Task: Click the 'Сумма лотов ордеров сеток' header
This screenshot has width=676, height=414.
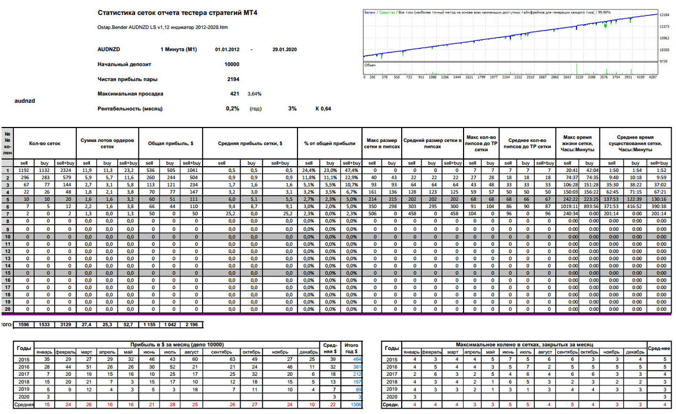Action: 108,143
